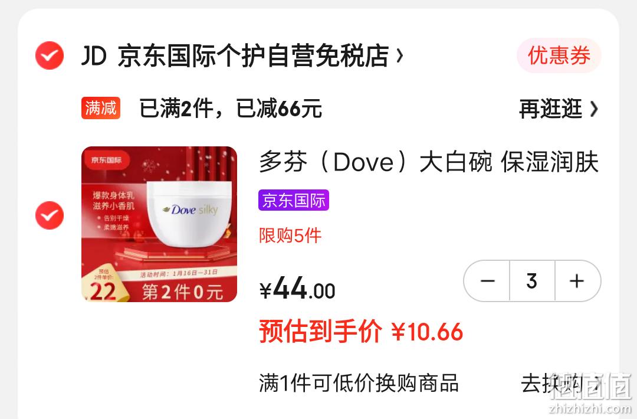Screen dimensions: 637x419
Task: Click the JD logo beside store name
Action: pos(94,55)
